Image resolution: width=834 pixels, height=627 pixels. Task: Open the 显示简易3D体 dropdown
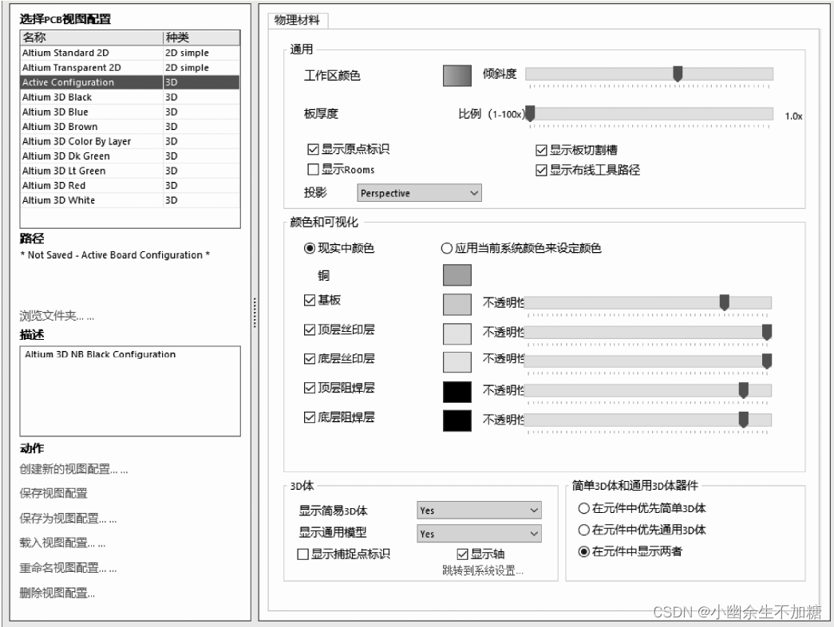478,510
